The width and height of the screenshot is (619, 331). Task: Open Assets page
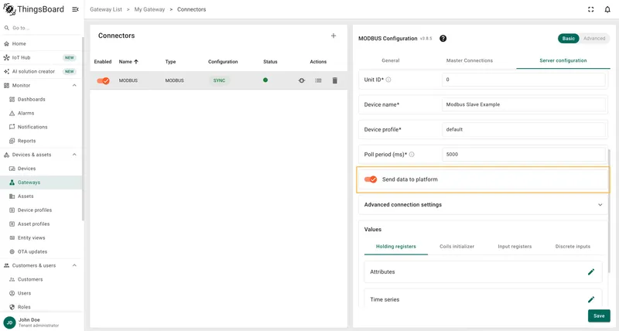click(x=41, y=196)
